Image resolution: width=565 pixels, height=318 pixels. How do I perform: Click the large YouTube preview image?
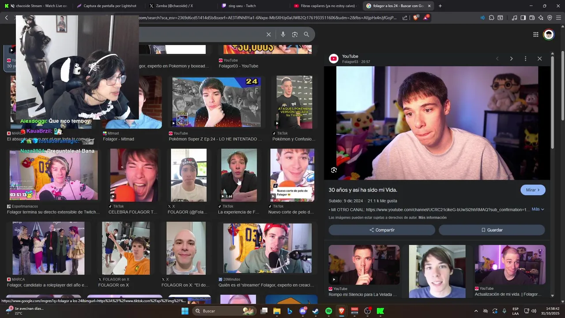437,123
